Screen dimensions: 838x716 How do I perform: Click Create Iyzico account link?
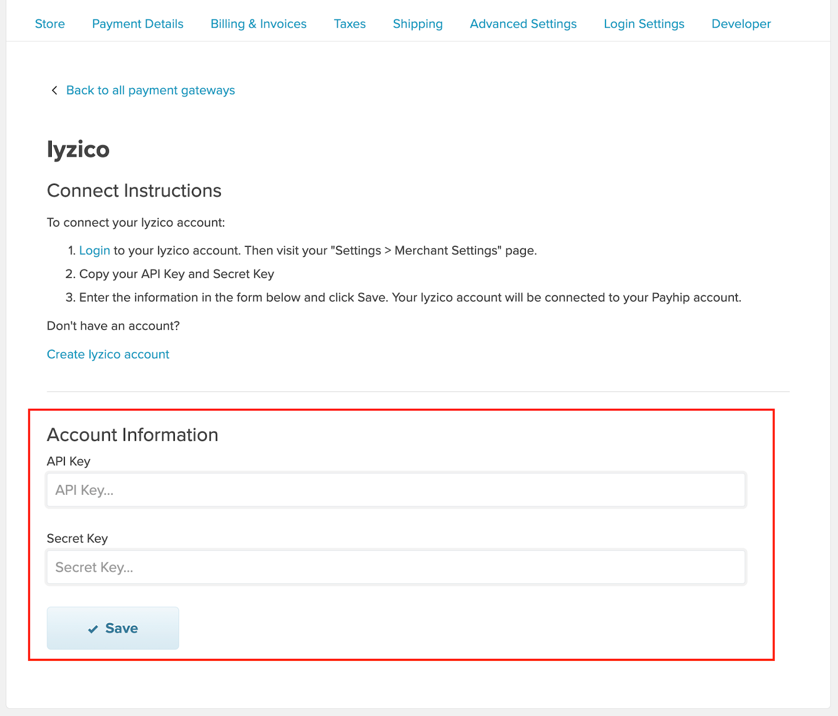[108, 354]
